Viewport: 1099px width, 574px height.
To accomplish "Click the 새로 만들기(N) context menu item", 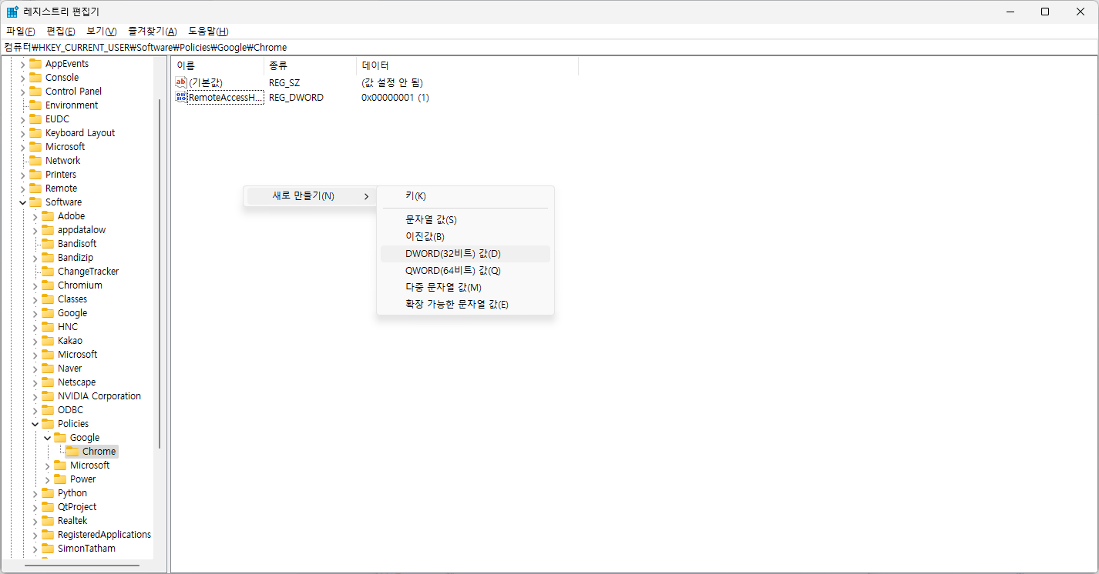I will 311,196.
